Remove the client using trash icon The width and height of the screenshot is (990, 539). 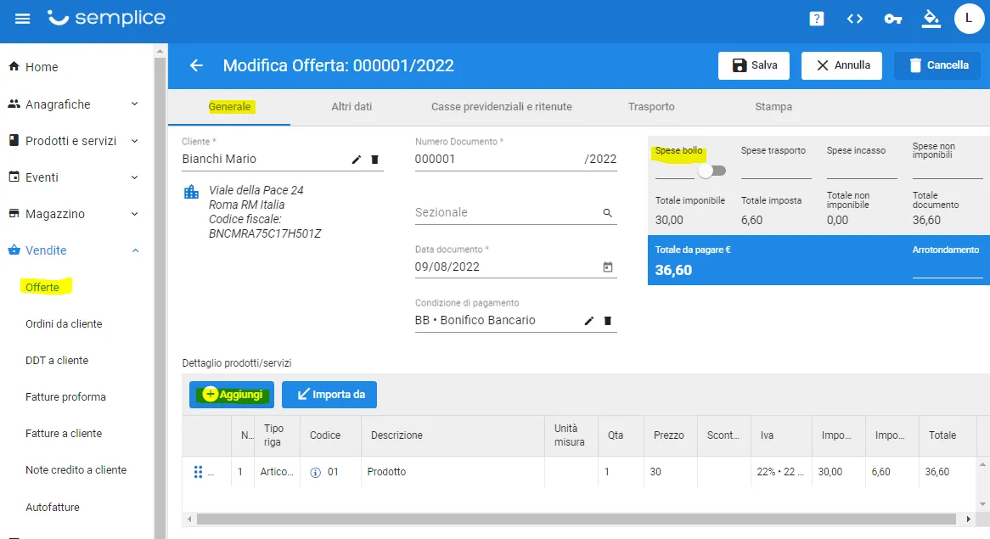374,160
